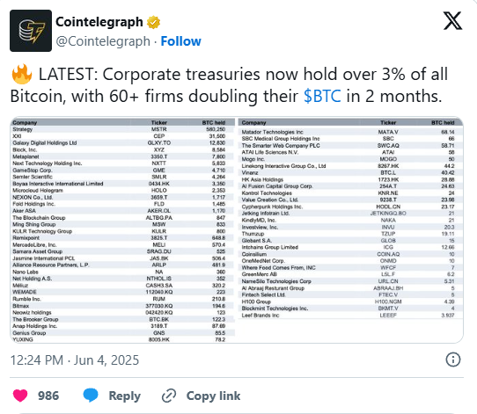This screenshot has width=477, height=414.
Task: Click the chain link copy icon
Action: click(x=169, y=396)
